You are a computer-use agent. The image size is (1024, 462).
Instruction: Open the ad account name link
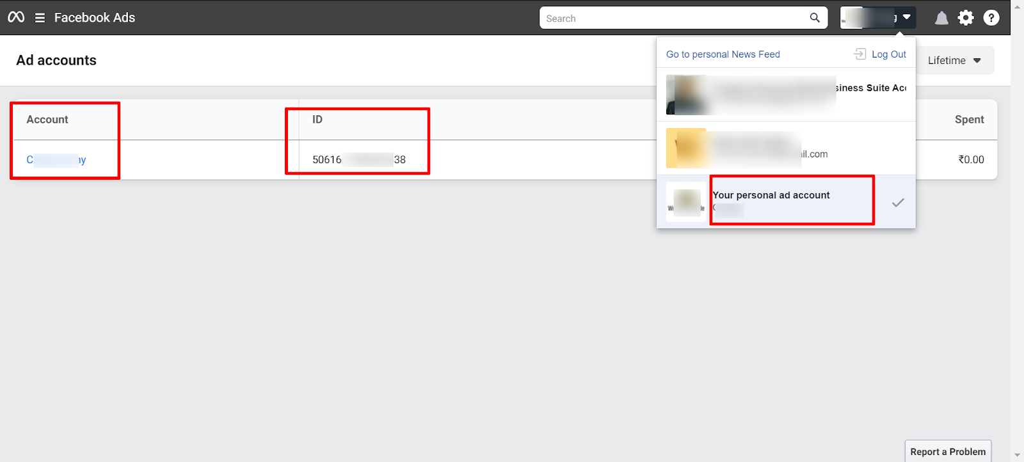click(56, 159)
